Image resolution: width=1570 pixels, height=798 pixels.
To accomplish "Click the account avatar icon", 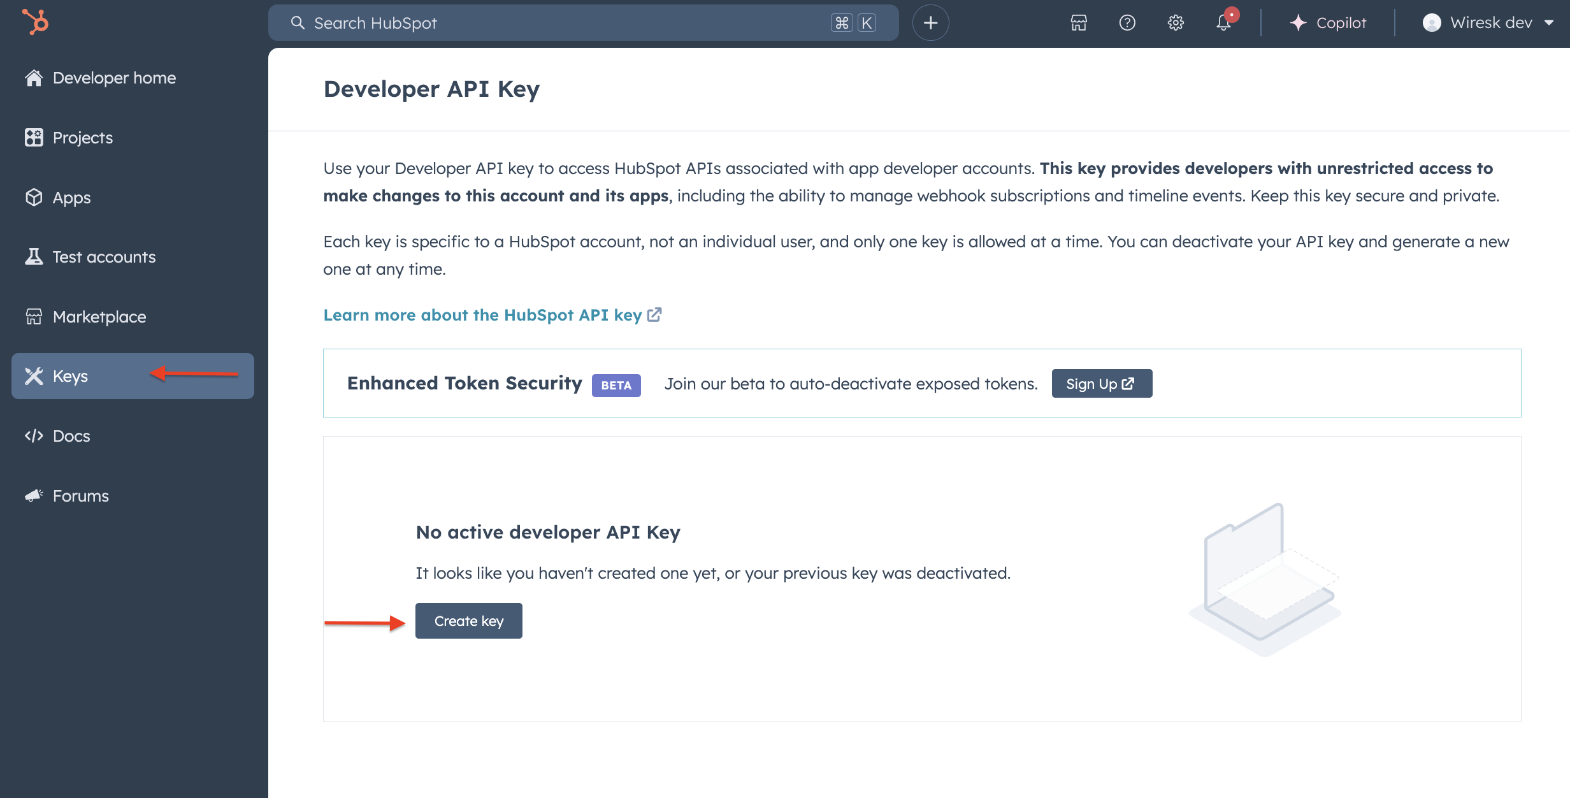I will [1432, 23].
